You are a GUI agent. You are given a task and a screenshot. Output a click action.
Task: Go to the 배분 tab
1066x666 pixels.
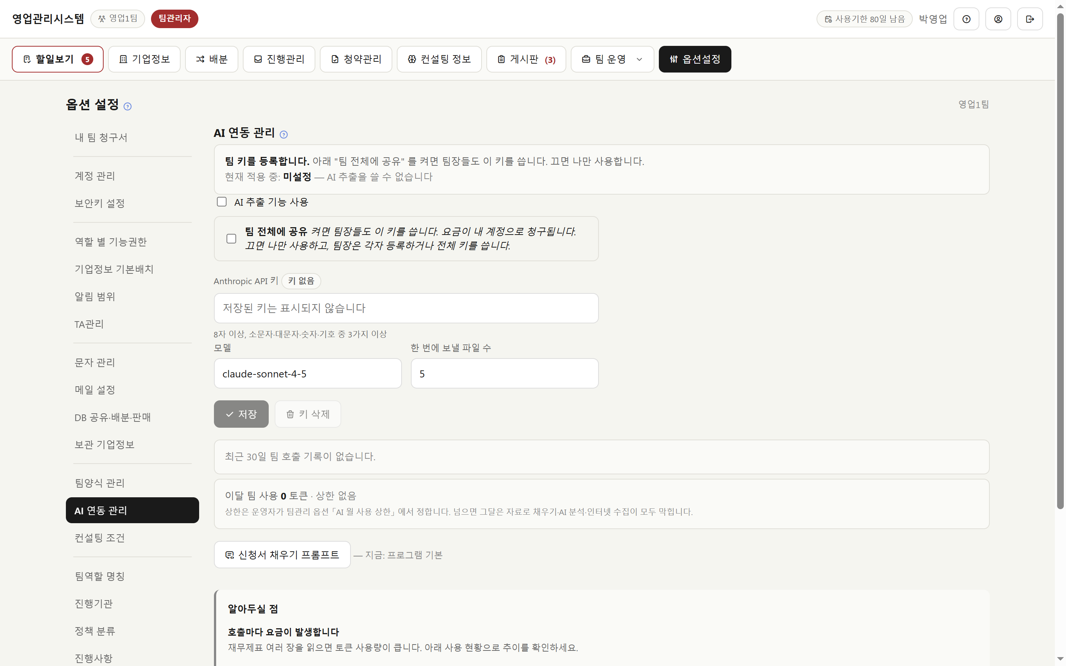211,59
